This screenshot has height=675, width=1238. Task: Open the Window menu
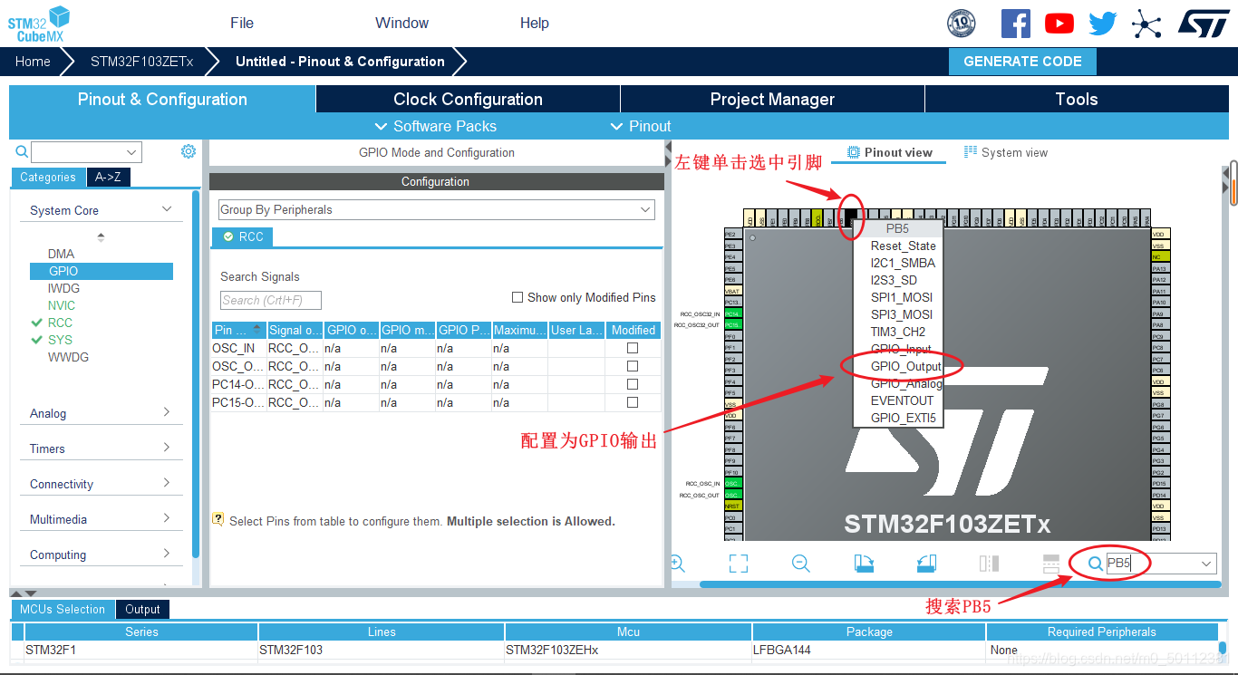click(x=401, y=23)
